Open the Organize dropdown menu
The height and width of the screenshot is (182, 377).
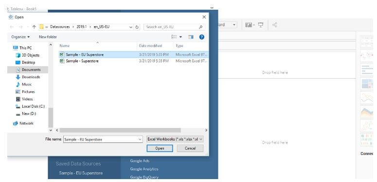click(x=20, y=37)
